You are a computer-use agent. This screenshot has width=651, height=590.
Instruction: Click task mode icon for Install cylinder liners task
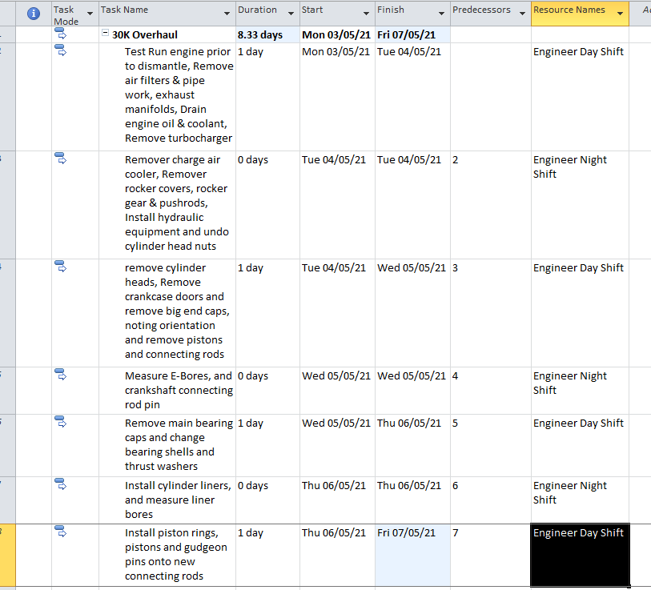(60, 485)
